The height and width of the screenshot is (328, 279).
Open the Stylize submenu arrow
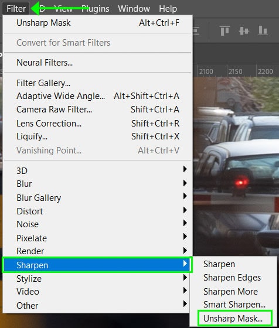pyautogui.click(x=185, y=278)
